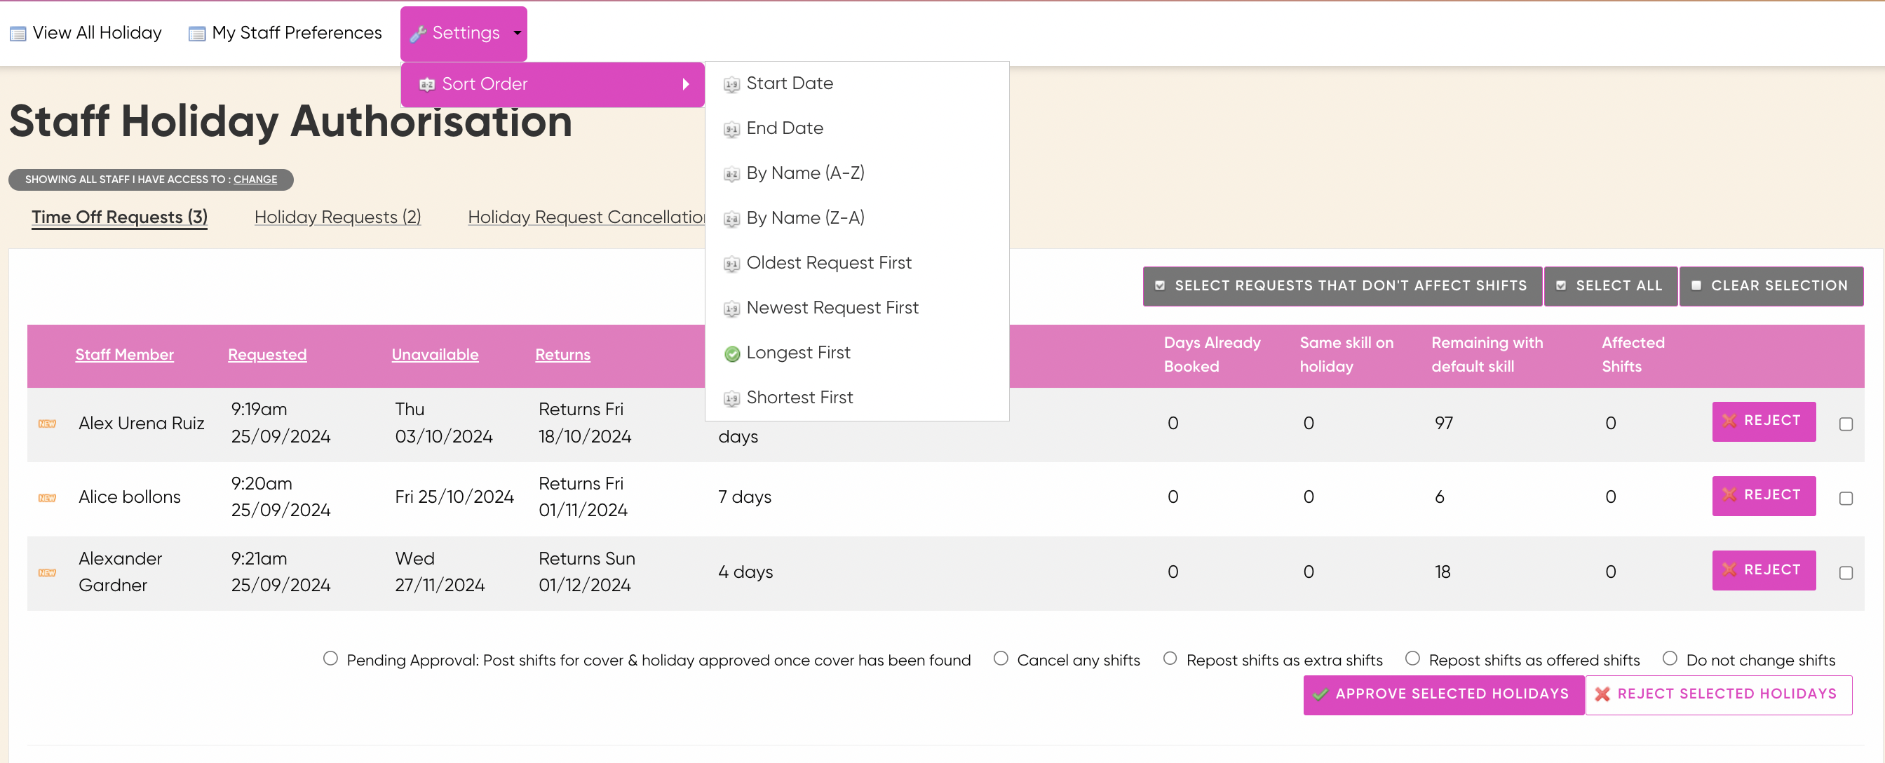
Task: Switch to the Holiday Requests (2) tab
Action: [x=337, y=217]
